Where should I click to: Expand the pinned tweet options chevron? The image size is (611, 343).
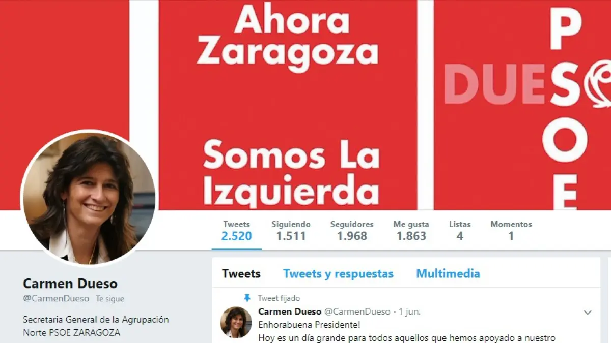pyautogui.click(x=588, y=313)
